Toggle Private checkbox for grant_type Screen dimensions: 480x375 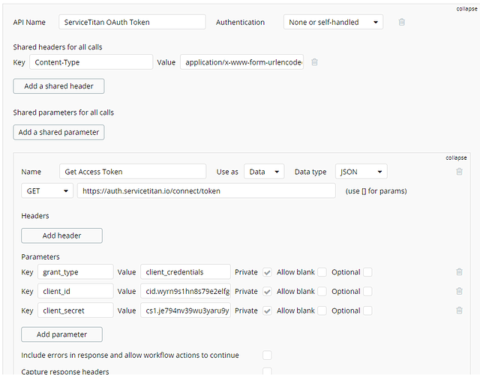pos(268,272)
